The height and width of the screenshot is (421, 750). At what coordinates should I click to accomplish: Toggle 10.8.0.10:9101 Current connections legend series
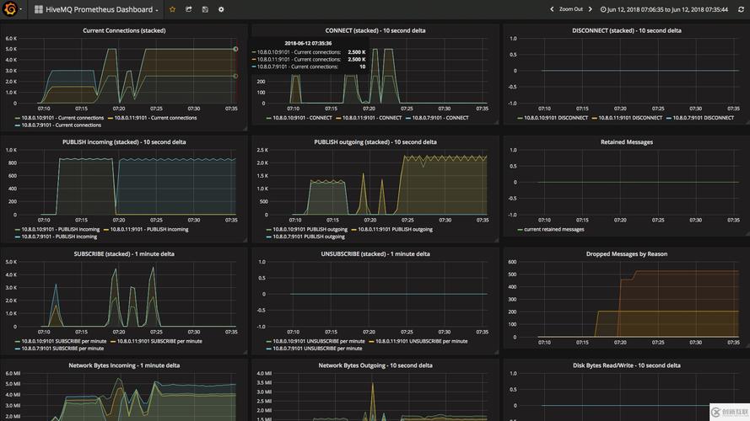click(62, 118)
